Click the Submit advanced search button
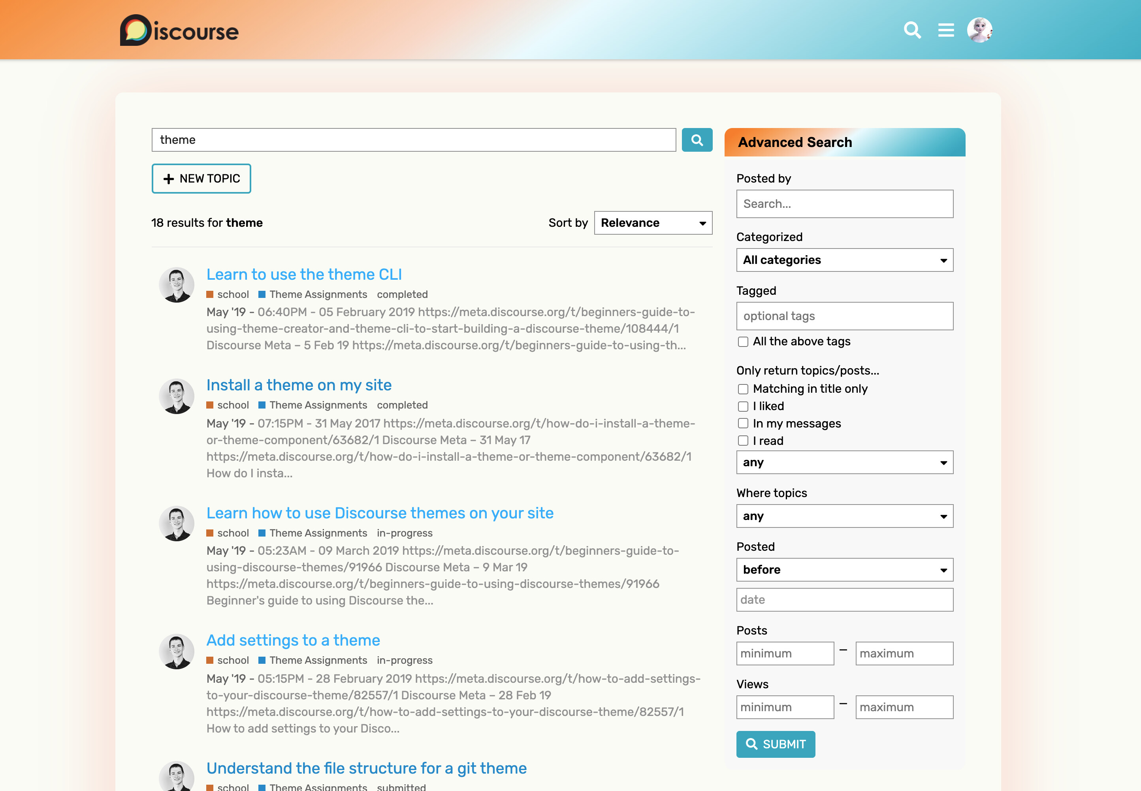 click(776, 744)
